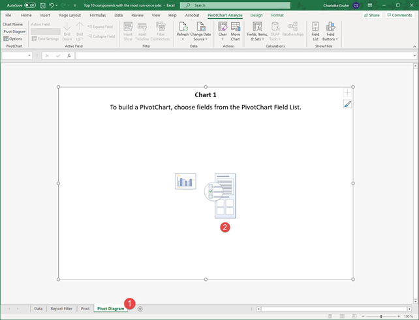Click the Chart Styles brush icon
419x320 pixels.
347,104
